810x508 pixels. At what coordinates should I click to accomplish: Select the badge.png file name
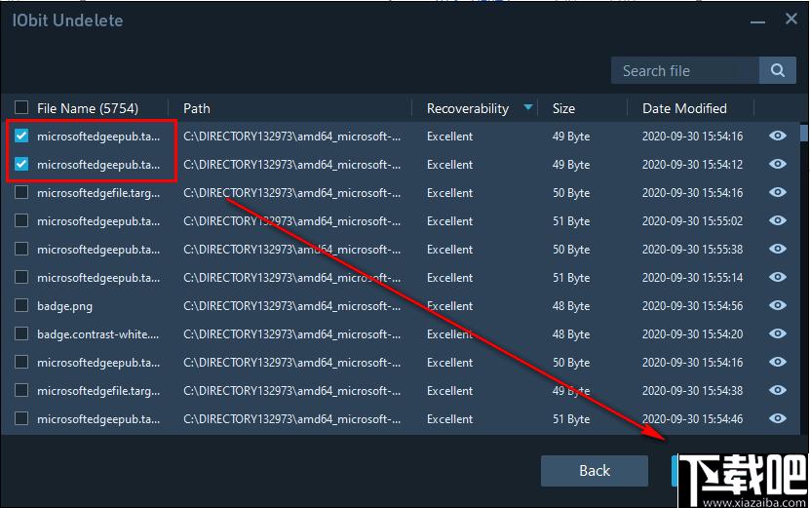point(64,306)
